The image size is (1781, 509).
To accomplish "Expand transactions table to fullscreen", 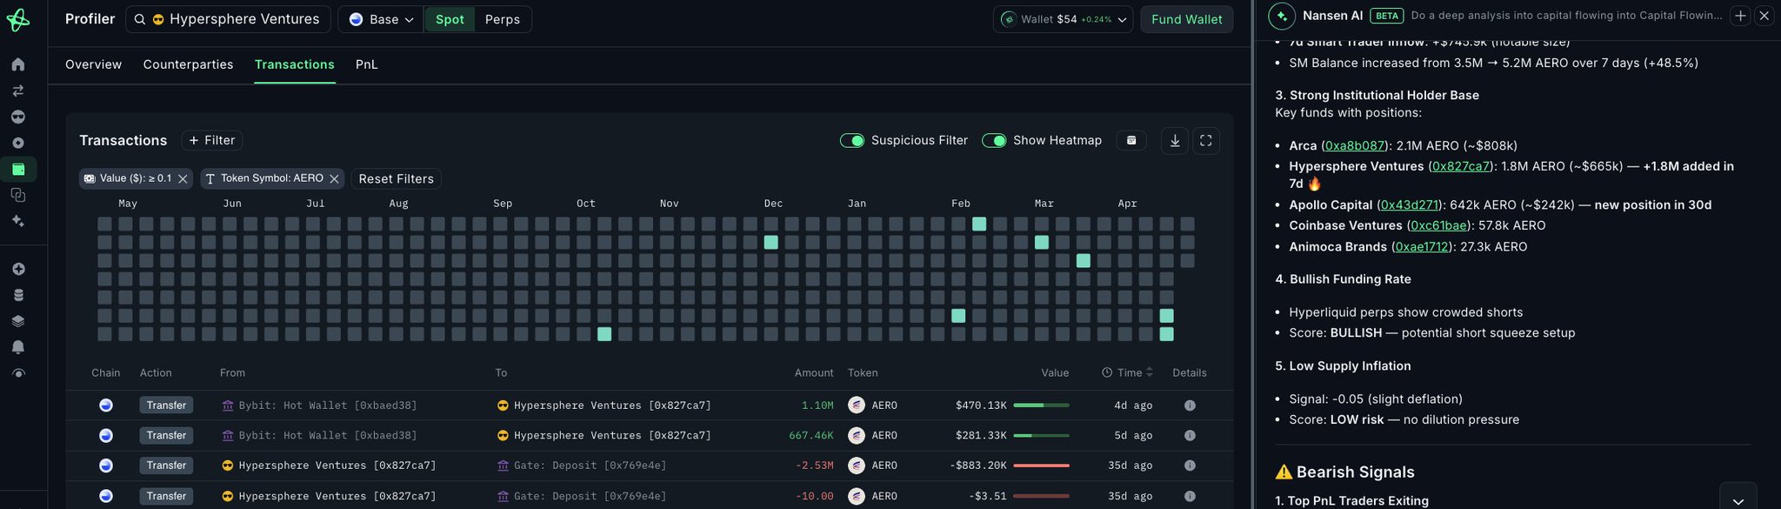I will pos(1206,141).
